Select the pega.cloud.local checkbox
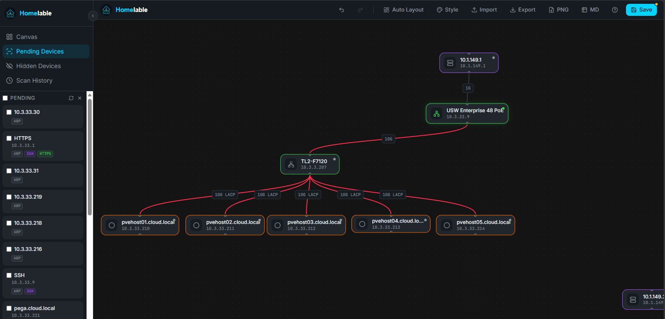The width and height of the screenshot is (665, 319). click(x=9, y=308)
